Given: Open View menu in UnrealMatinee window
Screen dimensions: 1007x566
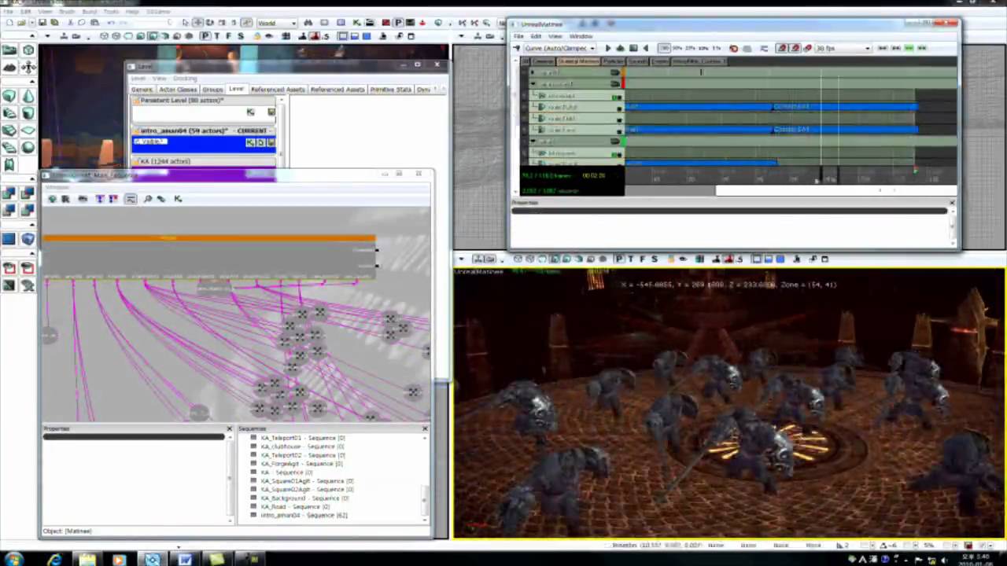Looking at the screenshot, I should pyautogui.click(x=555, y=36).
